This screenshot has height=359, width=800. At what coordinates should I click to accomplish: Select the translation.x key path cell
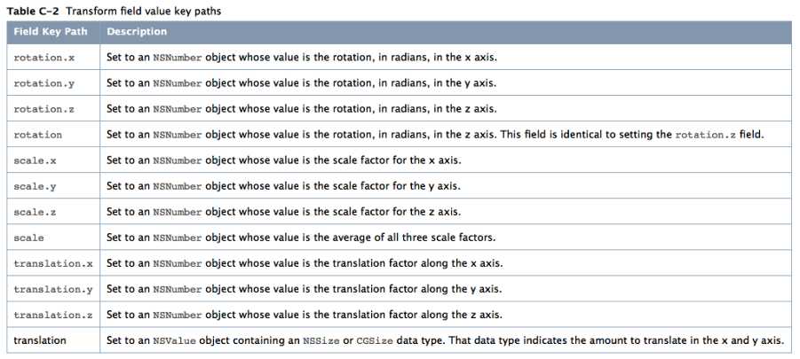(x=53, y=264)
